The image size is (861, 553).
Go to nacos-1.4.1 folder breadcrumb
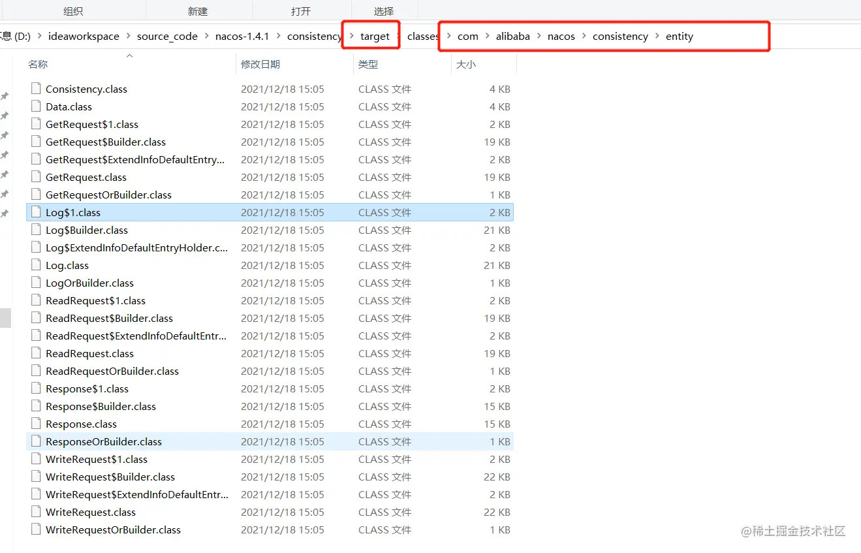242,37
